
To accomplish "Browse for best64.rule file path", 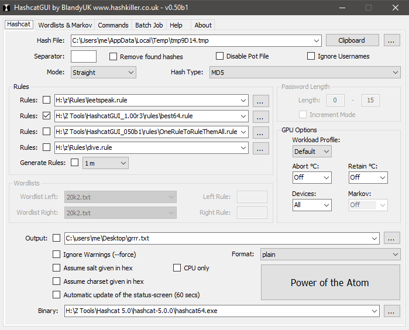I will pos(261,116).
